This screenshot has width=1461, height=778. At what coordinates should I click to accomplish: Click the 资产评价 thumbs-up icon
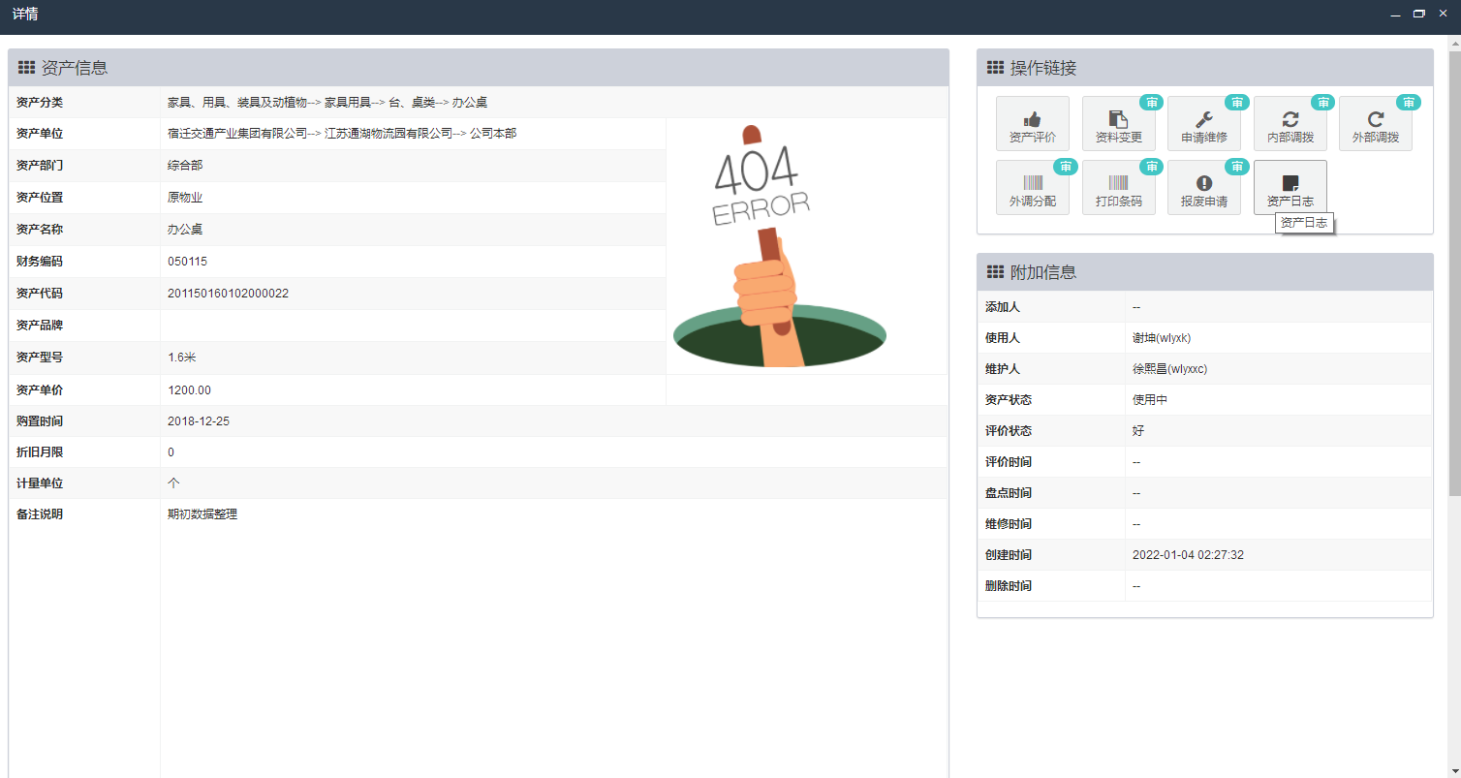point(1032,119)
